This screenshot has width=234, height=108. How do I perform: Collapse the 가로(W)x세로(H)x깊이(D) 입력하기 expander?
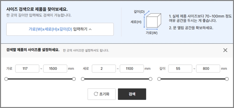point(60,29)
